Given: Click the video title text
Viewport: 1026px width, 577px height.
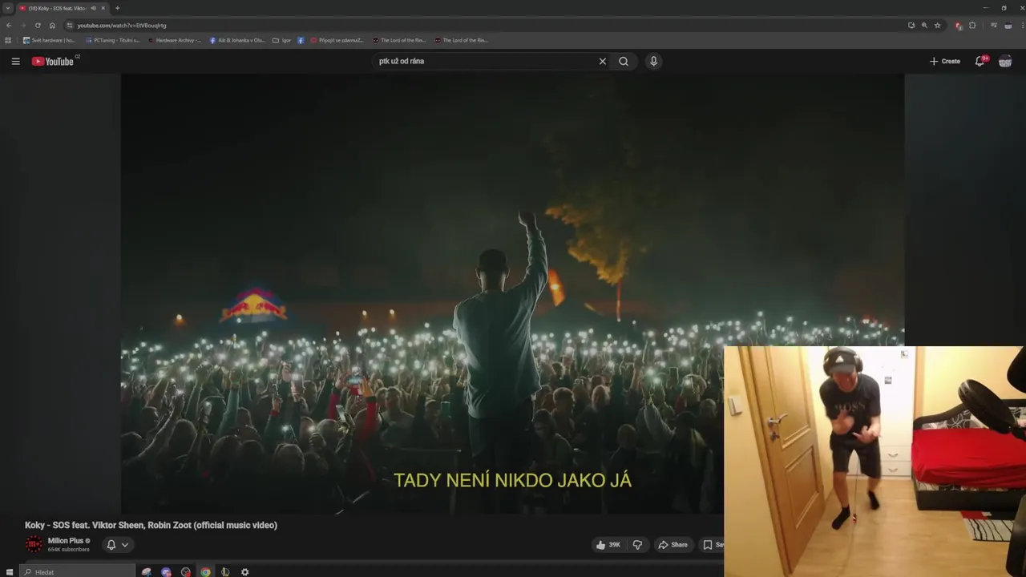Looking at the screenshot, I should (x=151, y=525).
